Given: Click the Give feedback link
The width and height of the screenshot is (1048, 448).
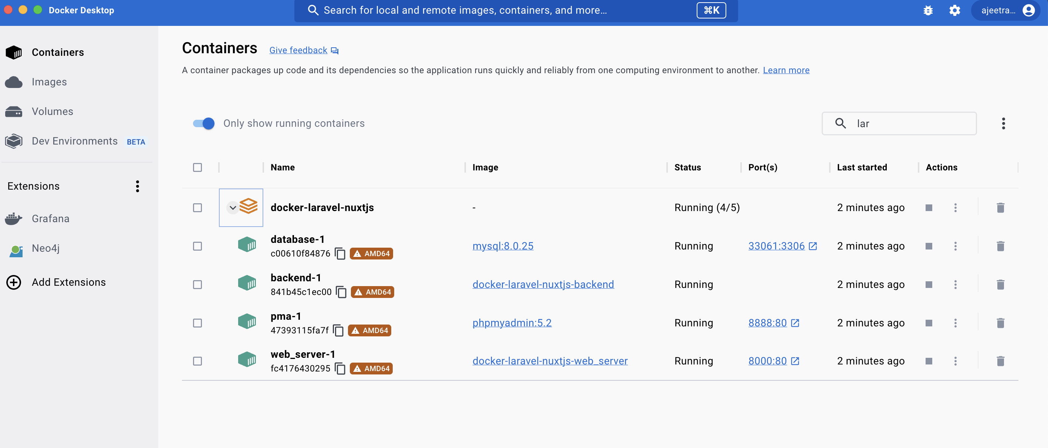Looking at the screenshot, I should pos(298,50).
